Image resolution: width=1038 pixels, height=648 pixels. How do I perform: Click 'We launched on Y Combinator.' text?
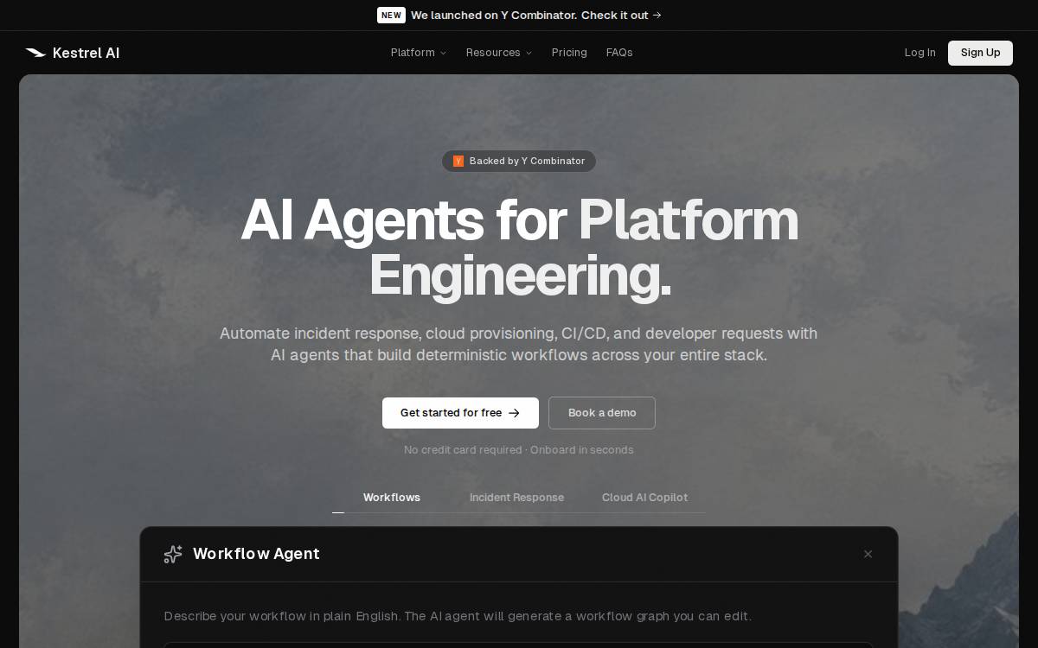tap(494, 15)
